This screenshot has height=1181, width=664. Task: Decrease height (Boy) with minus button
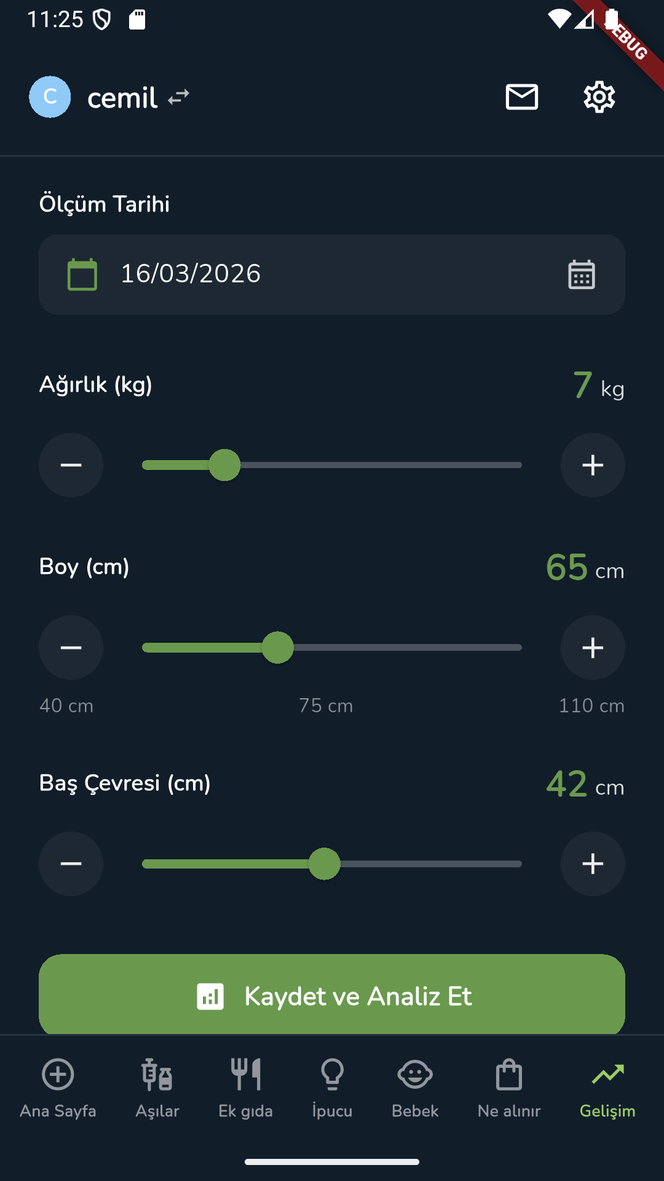click(x=71, y=648)
